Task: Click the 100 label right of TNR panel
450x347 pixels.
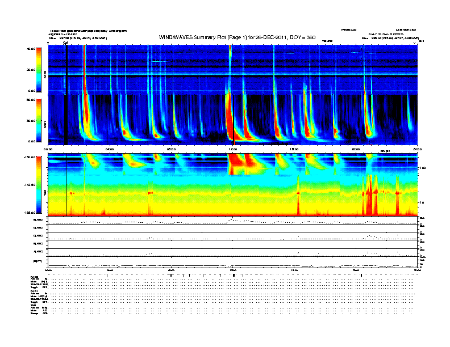Action: pyautogui.click(x=423, y=168)
